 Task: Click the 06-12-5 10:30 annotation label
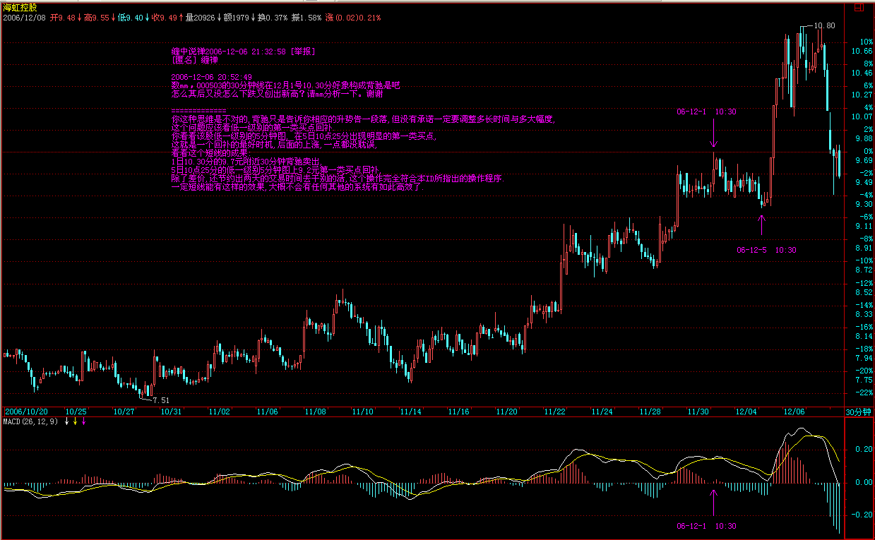[x=766, y=250]
